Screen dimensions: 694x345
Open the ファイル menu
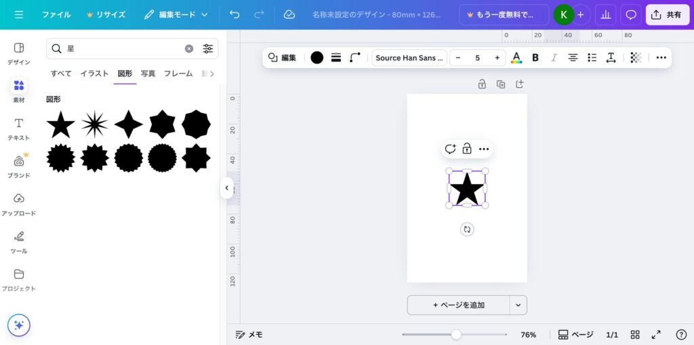tap(56, 14)
